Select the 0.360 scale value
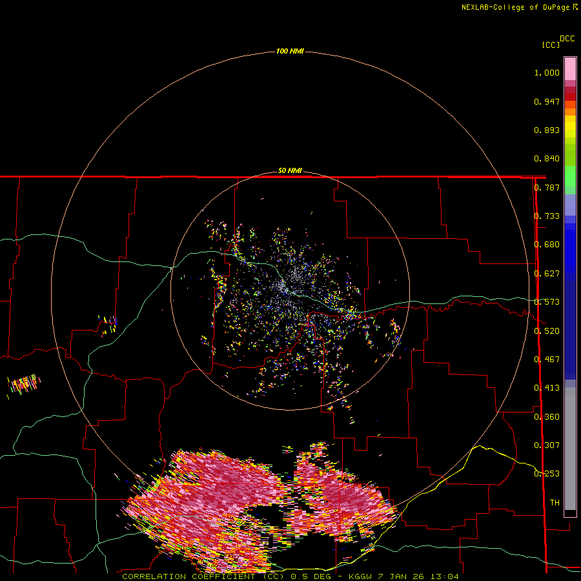The image size is (581, 581). (547, 416)
